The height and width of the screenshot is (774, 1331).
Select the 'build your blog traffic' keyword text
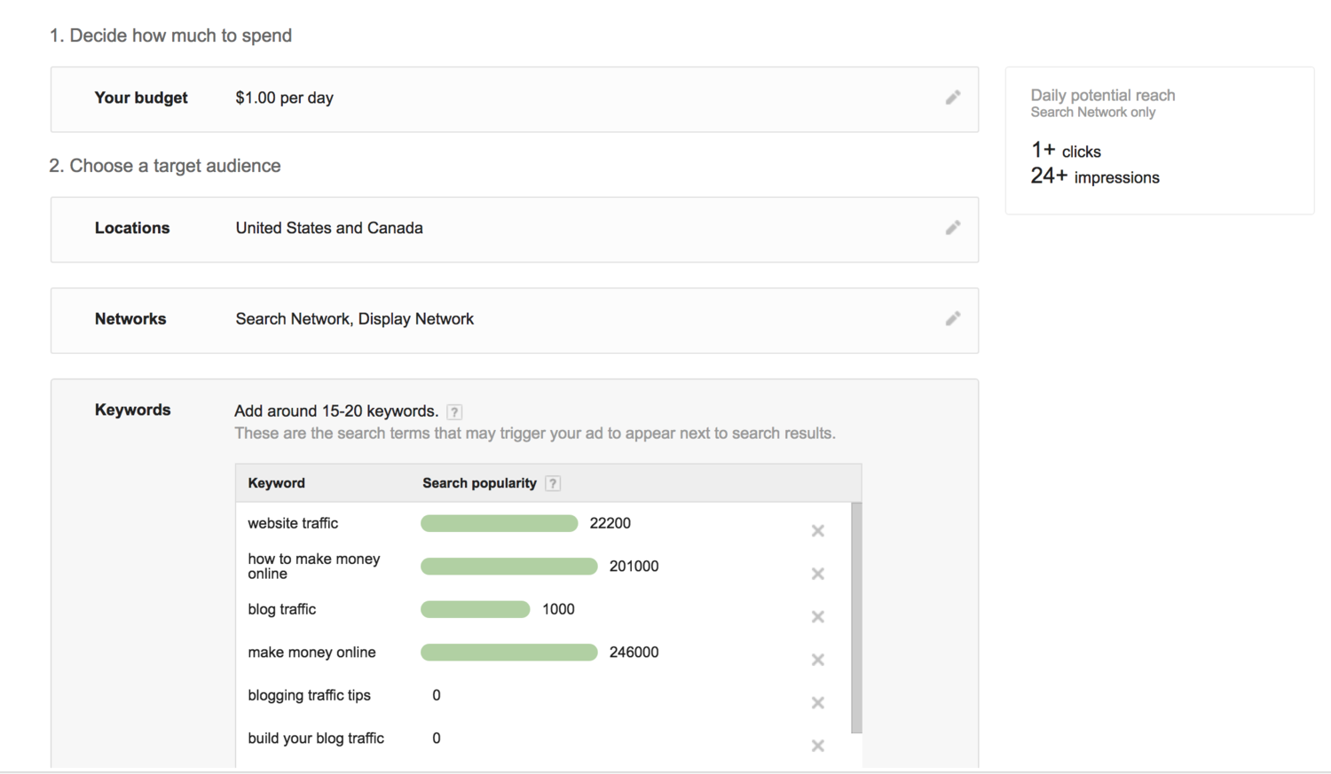[x=316, y=739]
